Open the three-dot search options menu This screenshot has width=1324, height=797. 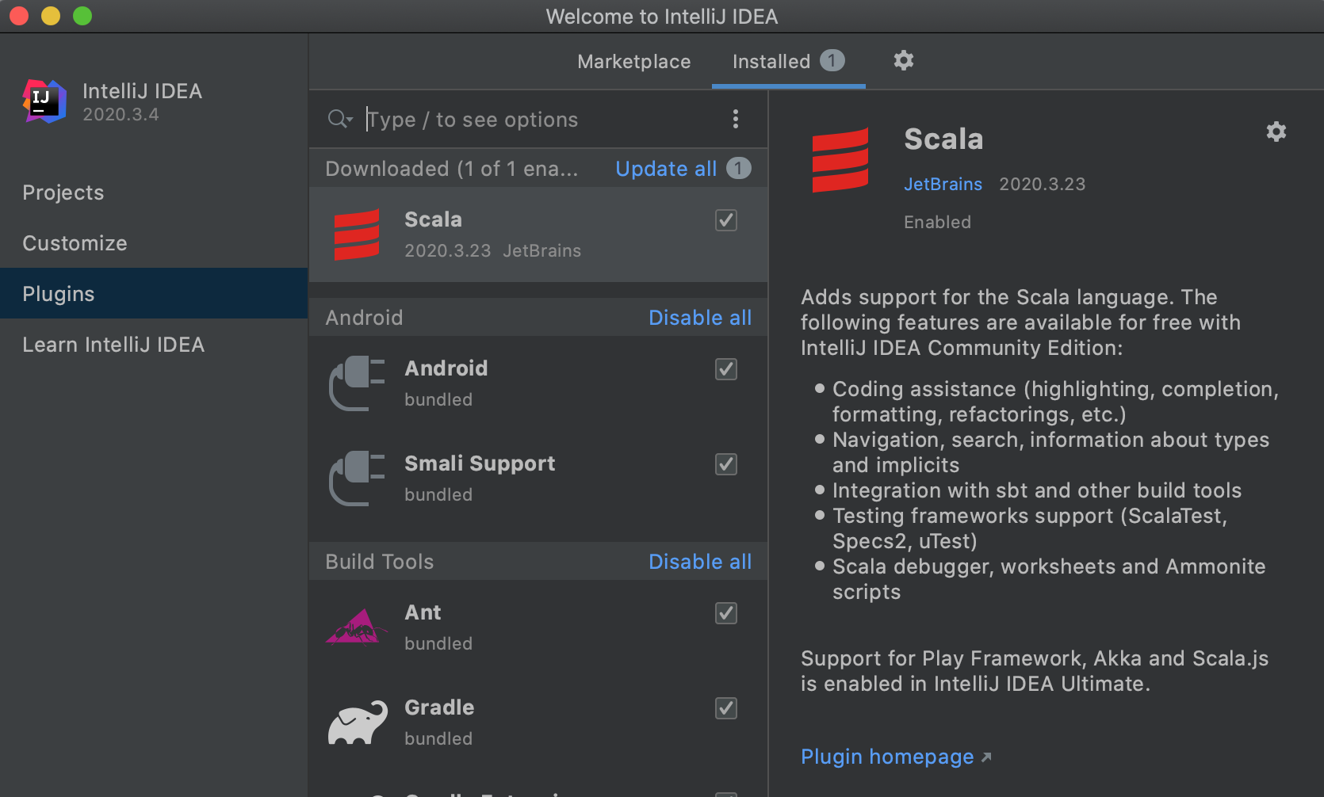(x=736, y=119)
